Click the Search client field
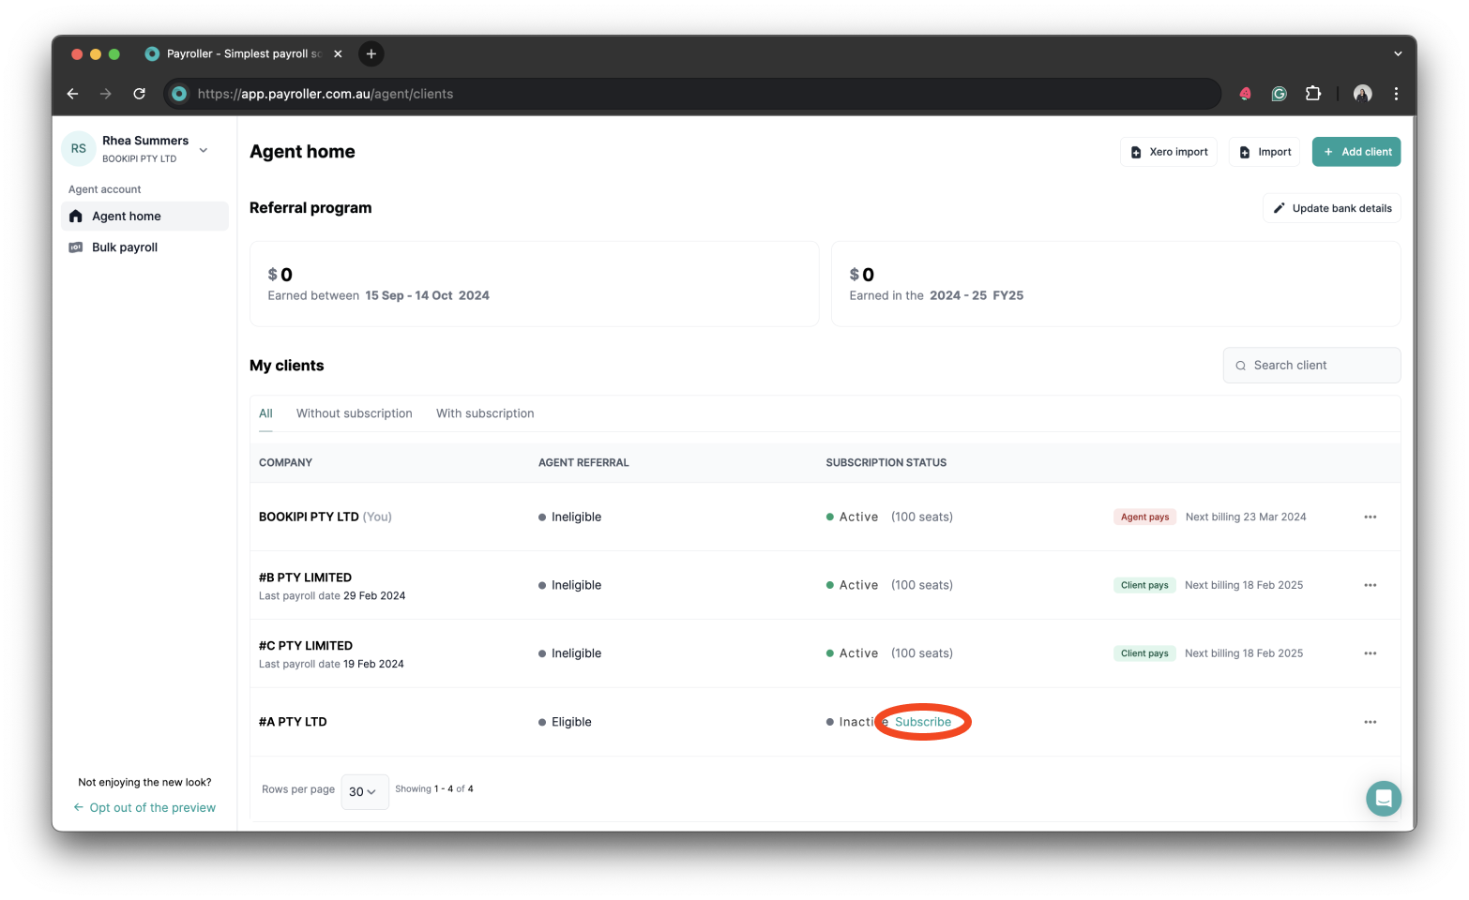Viewport: 1469px width, 900px height. coord(1312,366)
